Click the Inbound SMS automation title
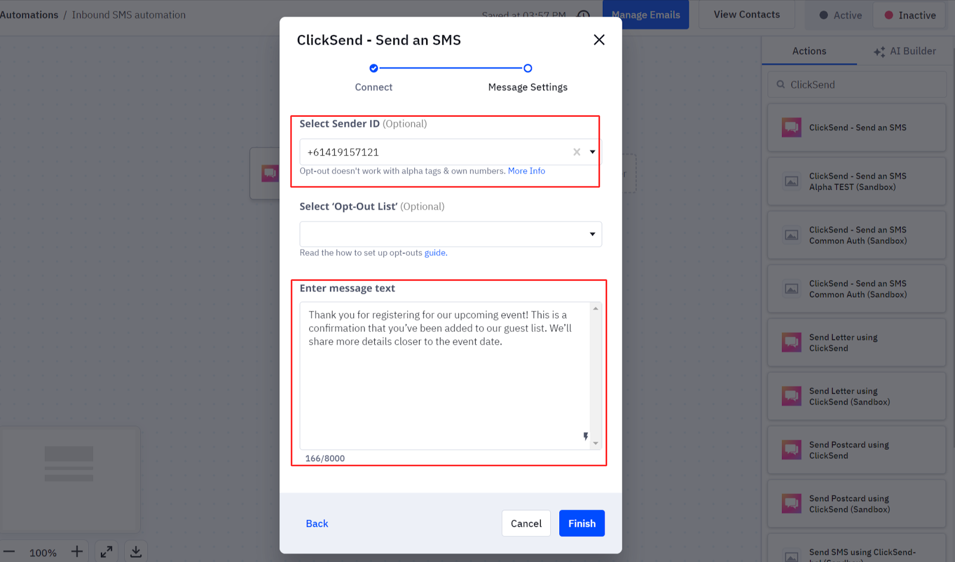The image size is (955, 562). pyautogui.click(x=129, y=15)
